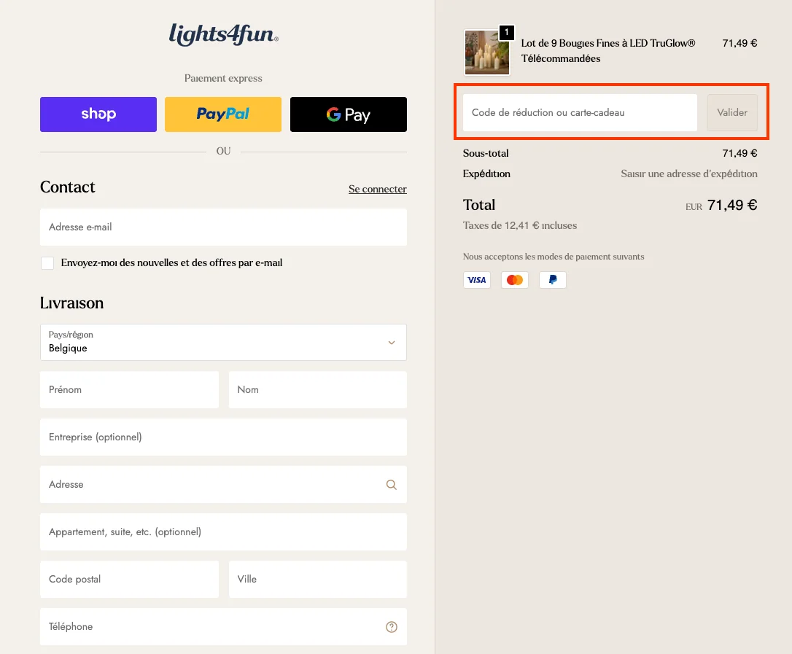Open the Pays/région country dropdown
792x654 pixels.
click(222, 342)
